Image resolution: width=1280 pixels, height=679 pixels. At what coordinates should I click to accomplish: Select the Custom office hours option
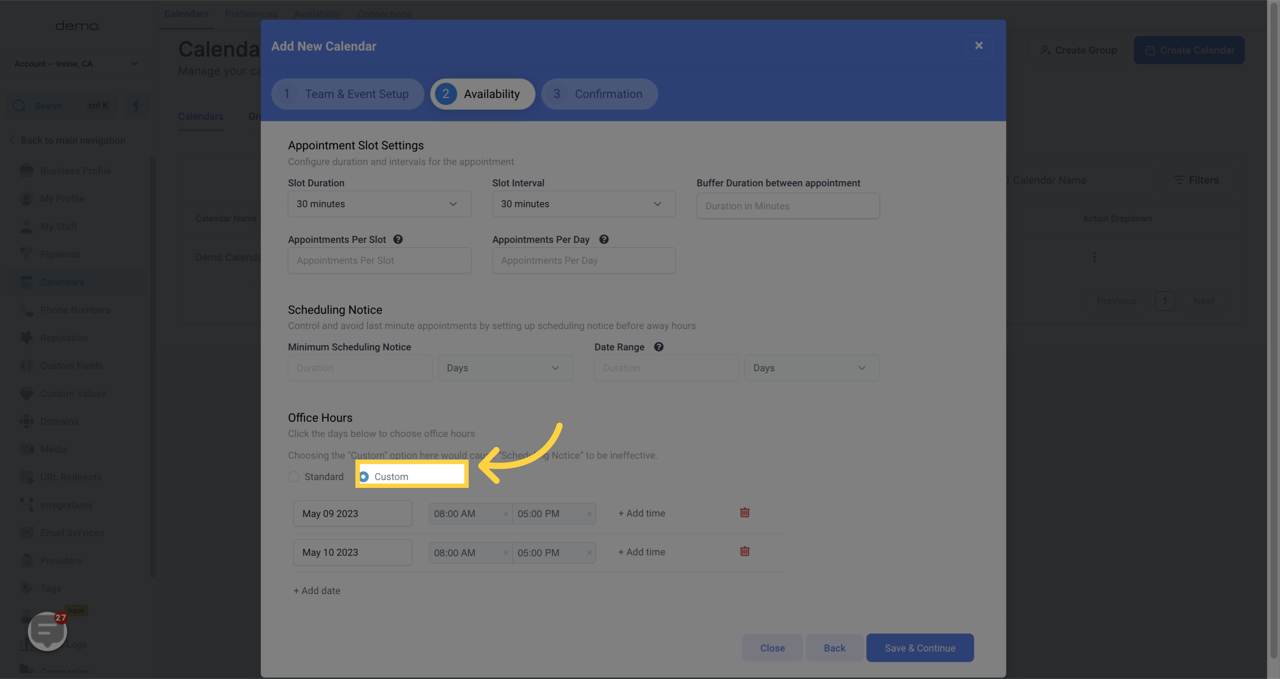pyautogui.click(x=364, y=476)
